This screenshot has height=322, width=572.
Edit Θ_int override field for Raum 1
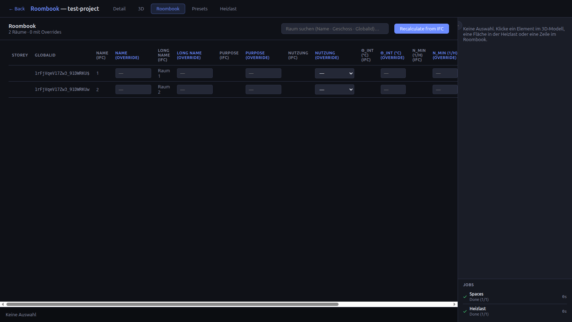click(393, 73)
